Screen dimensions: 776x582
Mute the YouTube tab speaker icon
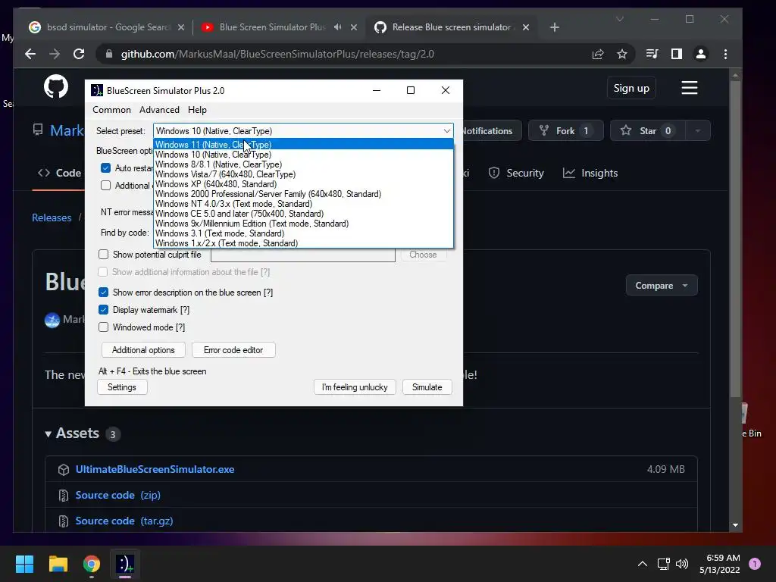(x=337, y=27)
